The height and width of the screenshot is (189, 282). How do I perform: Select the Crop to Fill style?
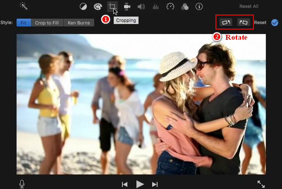click(x=47, y=23)
